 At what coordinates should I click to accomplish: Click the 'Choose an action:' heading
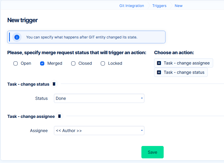point(174,53)
